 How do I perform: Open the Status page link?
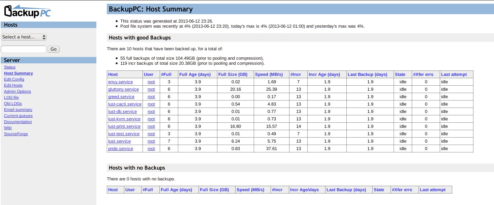[x=10, y=67]
